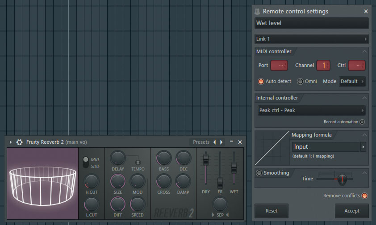Collapse the Smoothing section
Image resolution: width=376 pixels, height=225 pixels.
point(364,173)
